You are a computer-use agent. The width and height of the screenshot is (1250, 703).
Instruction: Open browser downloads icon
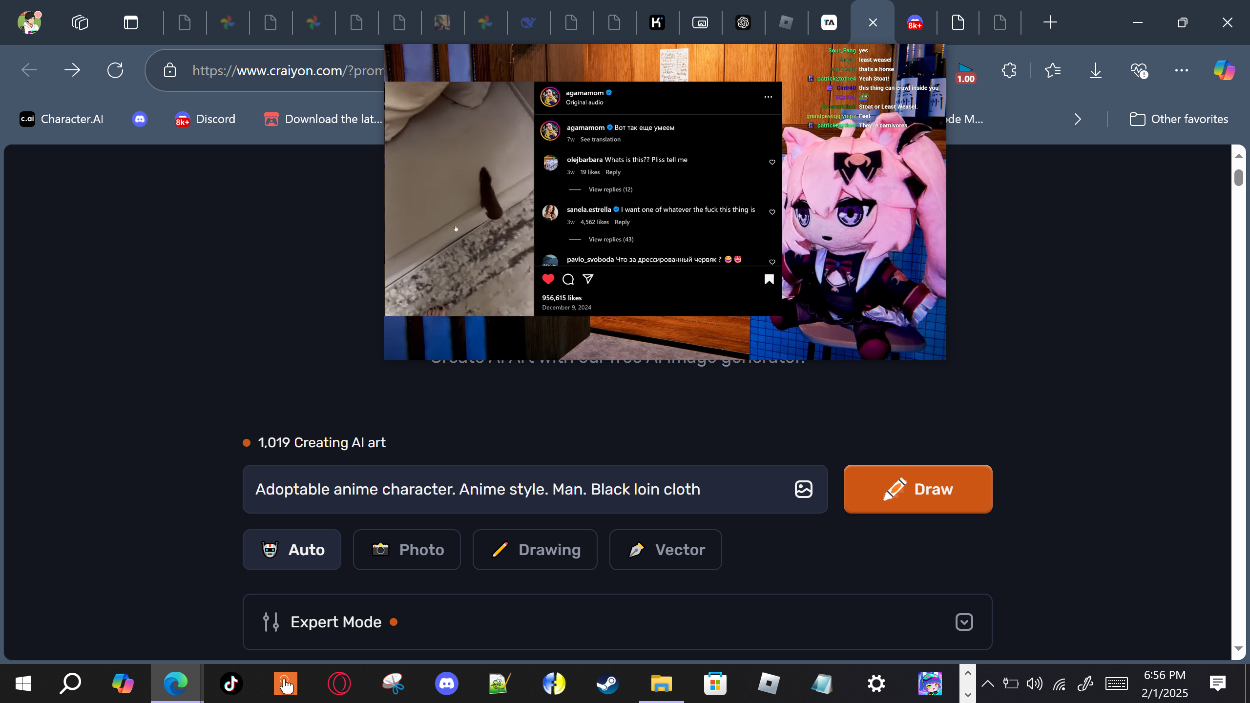(1095, 71)
